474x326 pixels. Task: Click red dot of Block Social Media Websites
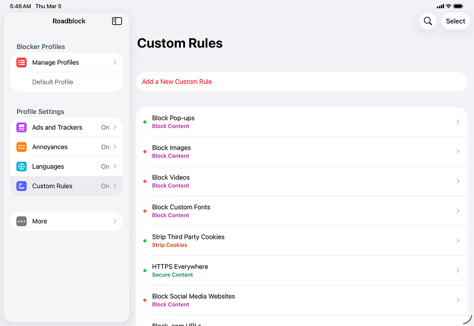145,300
